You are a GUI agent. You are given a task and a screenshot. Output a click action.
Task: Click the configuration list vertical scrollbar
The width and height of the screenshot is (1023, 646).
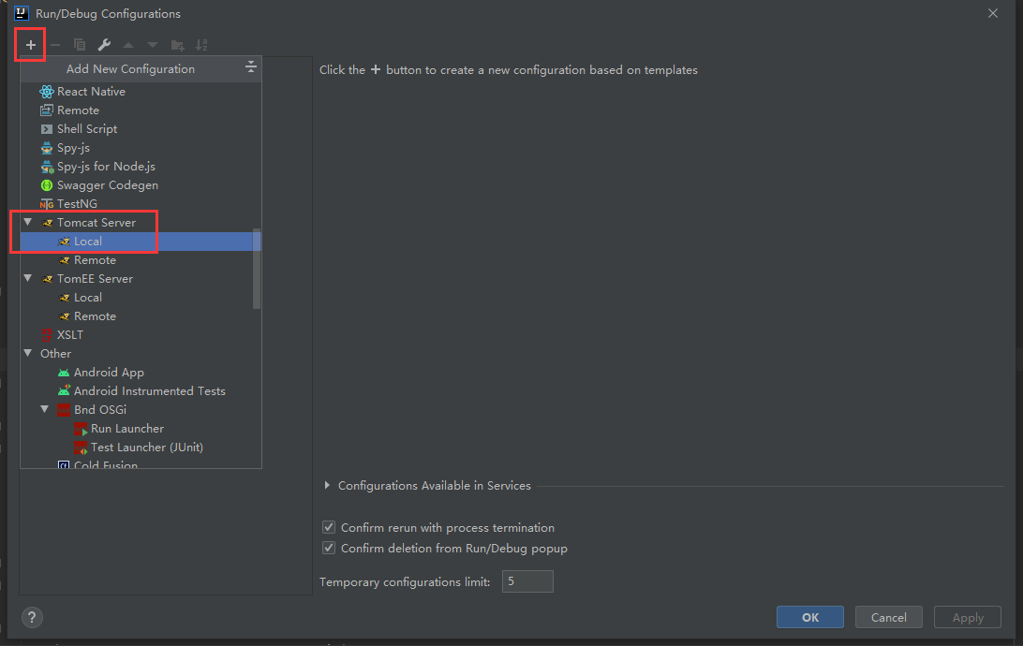coord(257,269)
